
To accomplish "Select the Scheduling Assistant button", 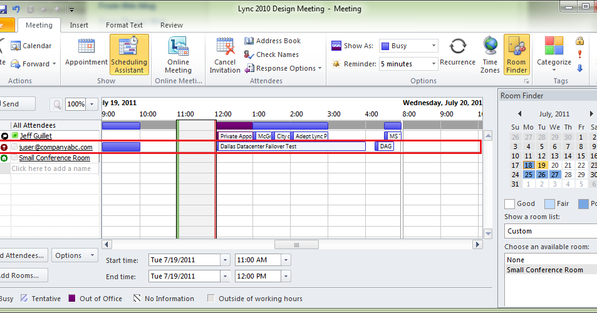I will [129, 54].
